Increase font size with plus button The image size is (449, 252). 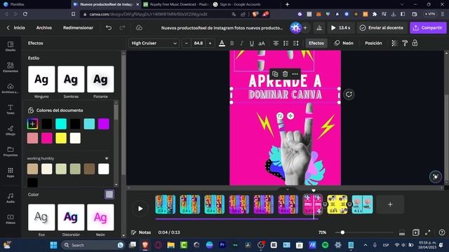[210, 43]
